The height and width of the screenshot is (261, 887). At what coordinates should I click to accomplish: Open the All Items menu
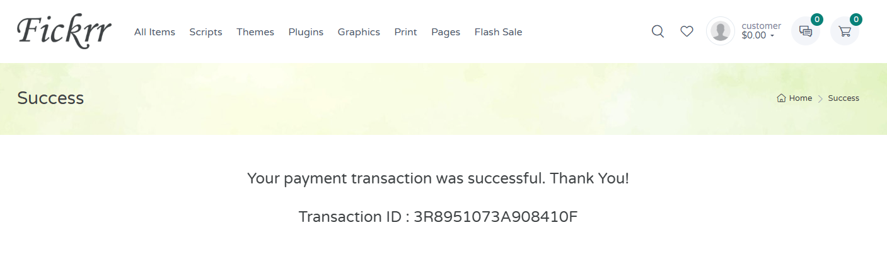(x=154, y=32)
